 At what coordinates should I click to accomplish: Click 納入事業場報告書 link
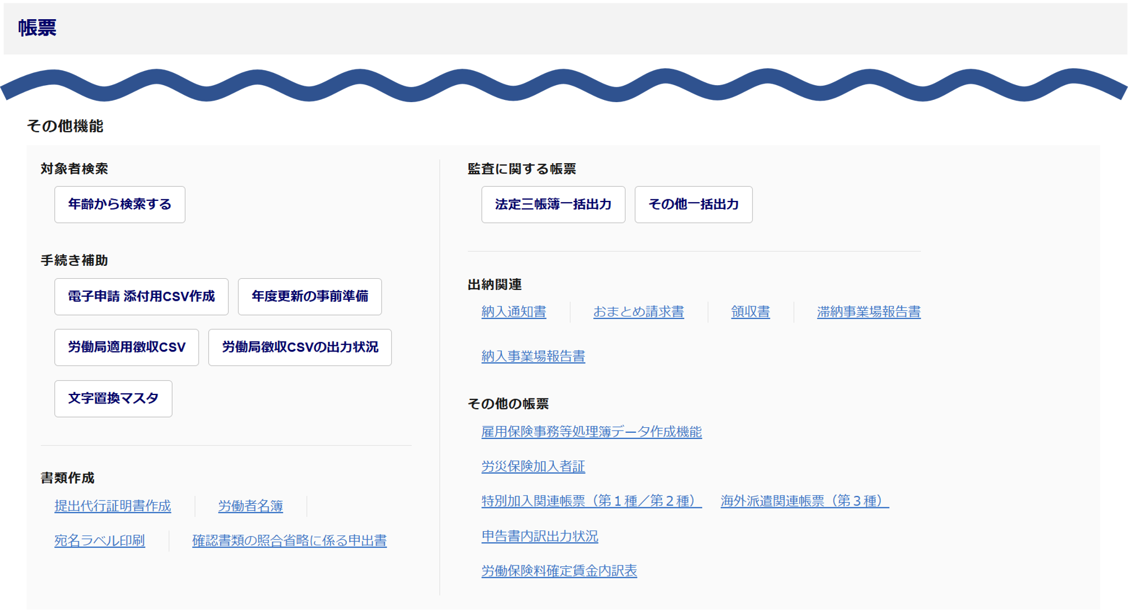click(x=533, y=356)
